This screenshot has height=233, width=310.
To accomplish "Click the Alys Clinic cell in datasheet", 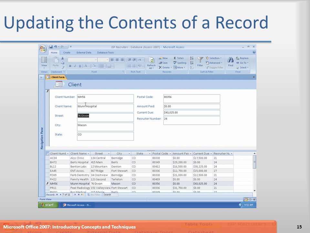I will pyautogui.click(x=80, y=158).
